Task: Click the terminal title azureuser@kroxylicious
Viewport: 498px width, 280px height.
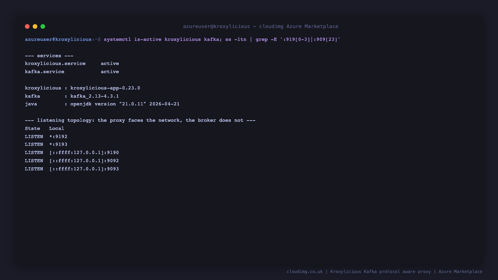Action: [x=216, y=26]
